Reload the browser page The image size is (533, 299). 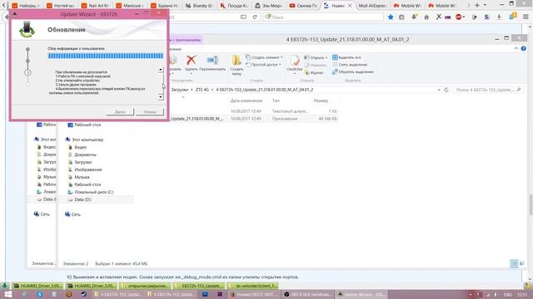click(255, 17)
